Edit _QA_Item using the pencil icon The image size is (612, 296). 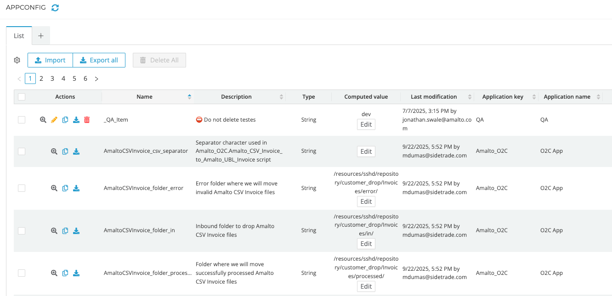pos(54,119)
